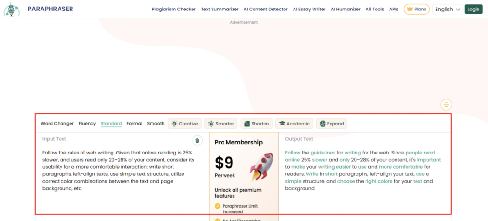Select the Word Changer tab
The image size is (488, 221).
57,124
